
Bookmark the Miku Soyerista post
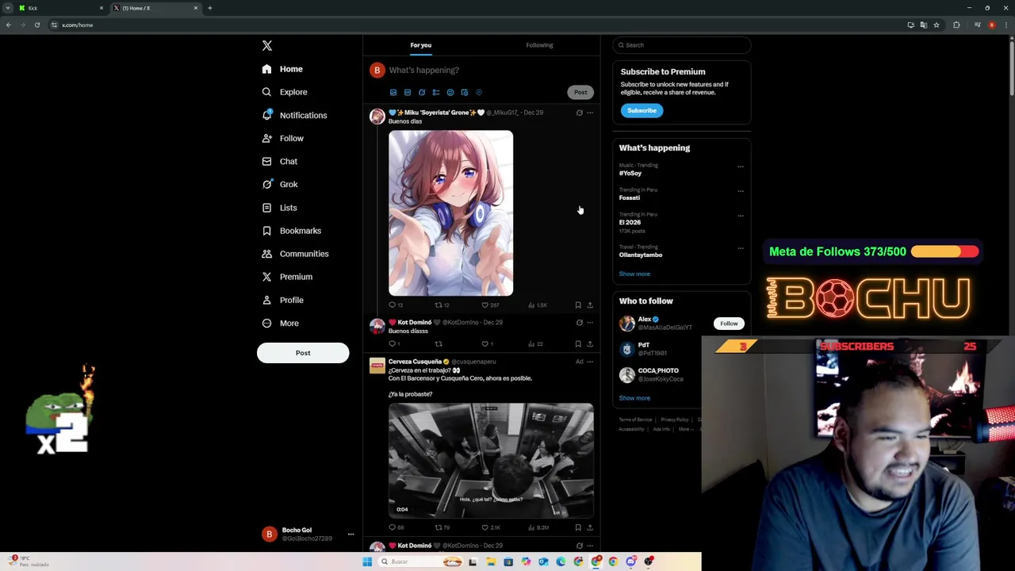[578, 305]
